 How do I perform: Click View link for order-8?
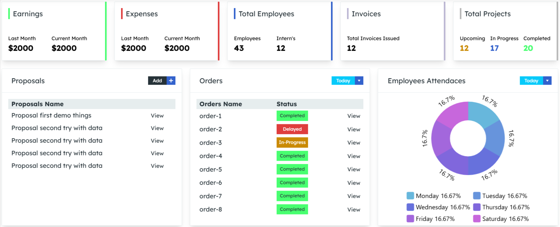pyautogui.click(x=354, y=210)
